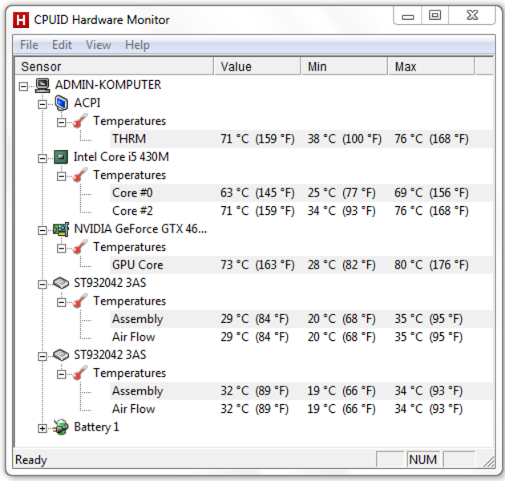The width and height of the screenshot is (505, 481).
Task: Collapse the Intel Core i5 430M node
Action: (x=42, y=158)
